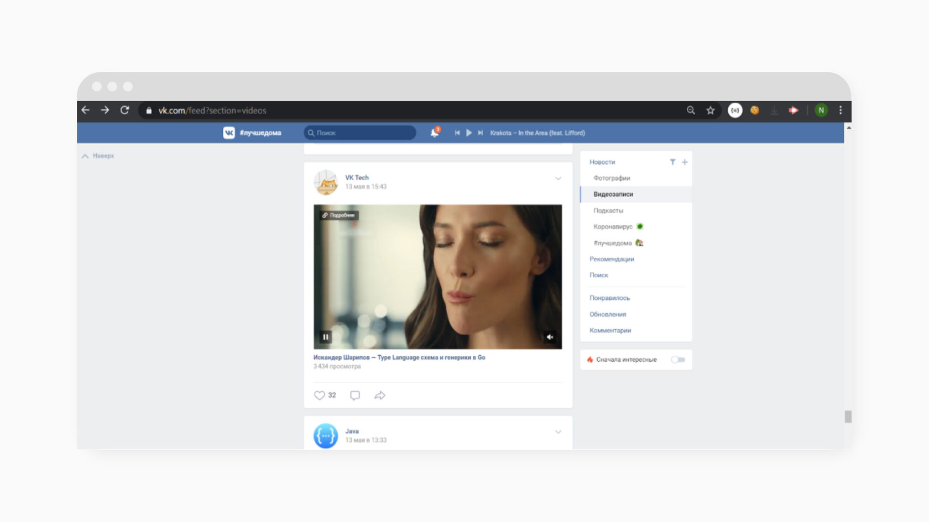Screen dimensions: 929x522
Task: Comment on the VK Tech post
Action: 355,396
